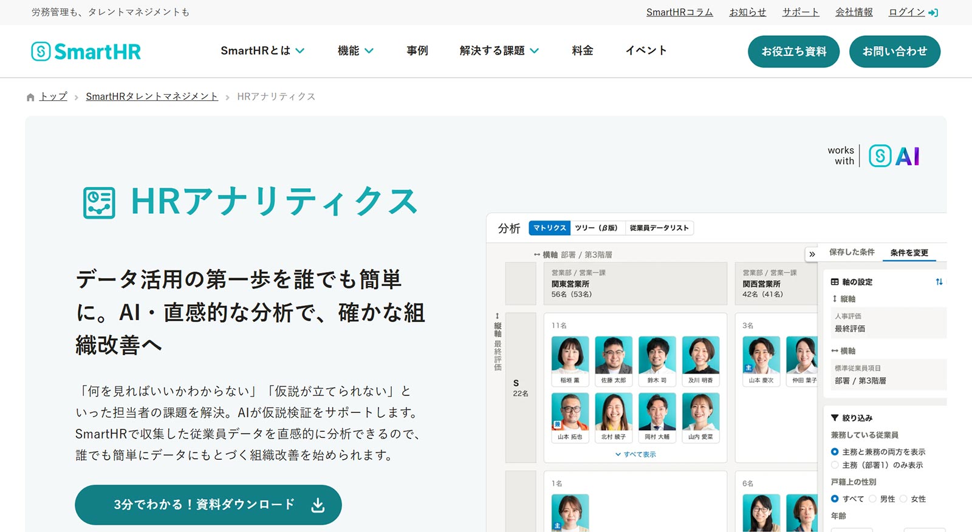Image resolution: width=972 pixels, height=532 pixels.
Task: Select the 主務と兼務の両方を表示 radio button
Action: click(x=835, y=452)
